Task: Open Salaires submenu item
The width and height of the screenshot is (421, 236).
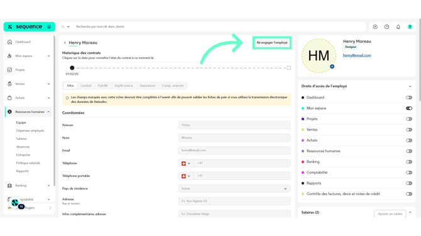Action: [x=21, y=139]
